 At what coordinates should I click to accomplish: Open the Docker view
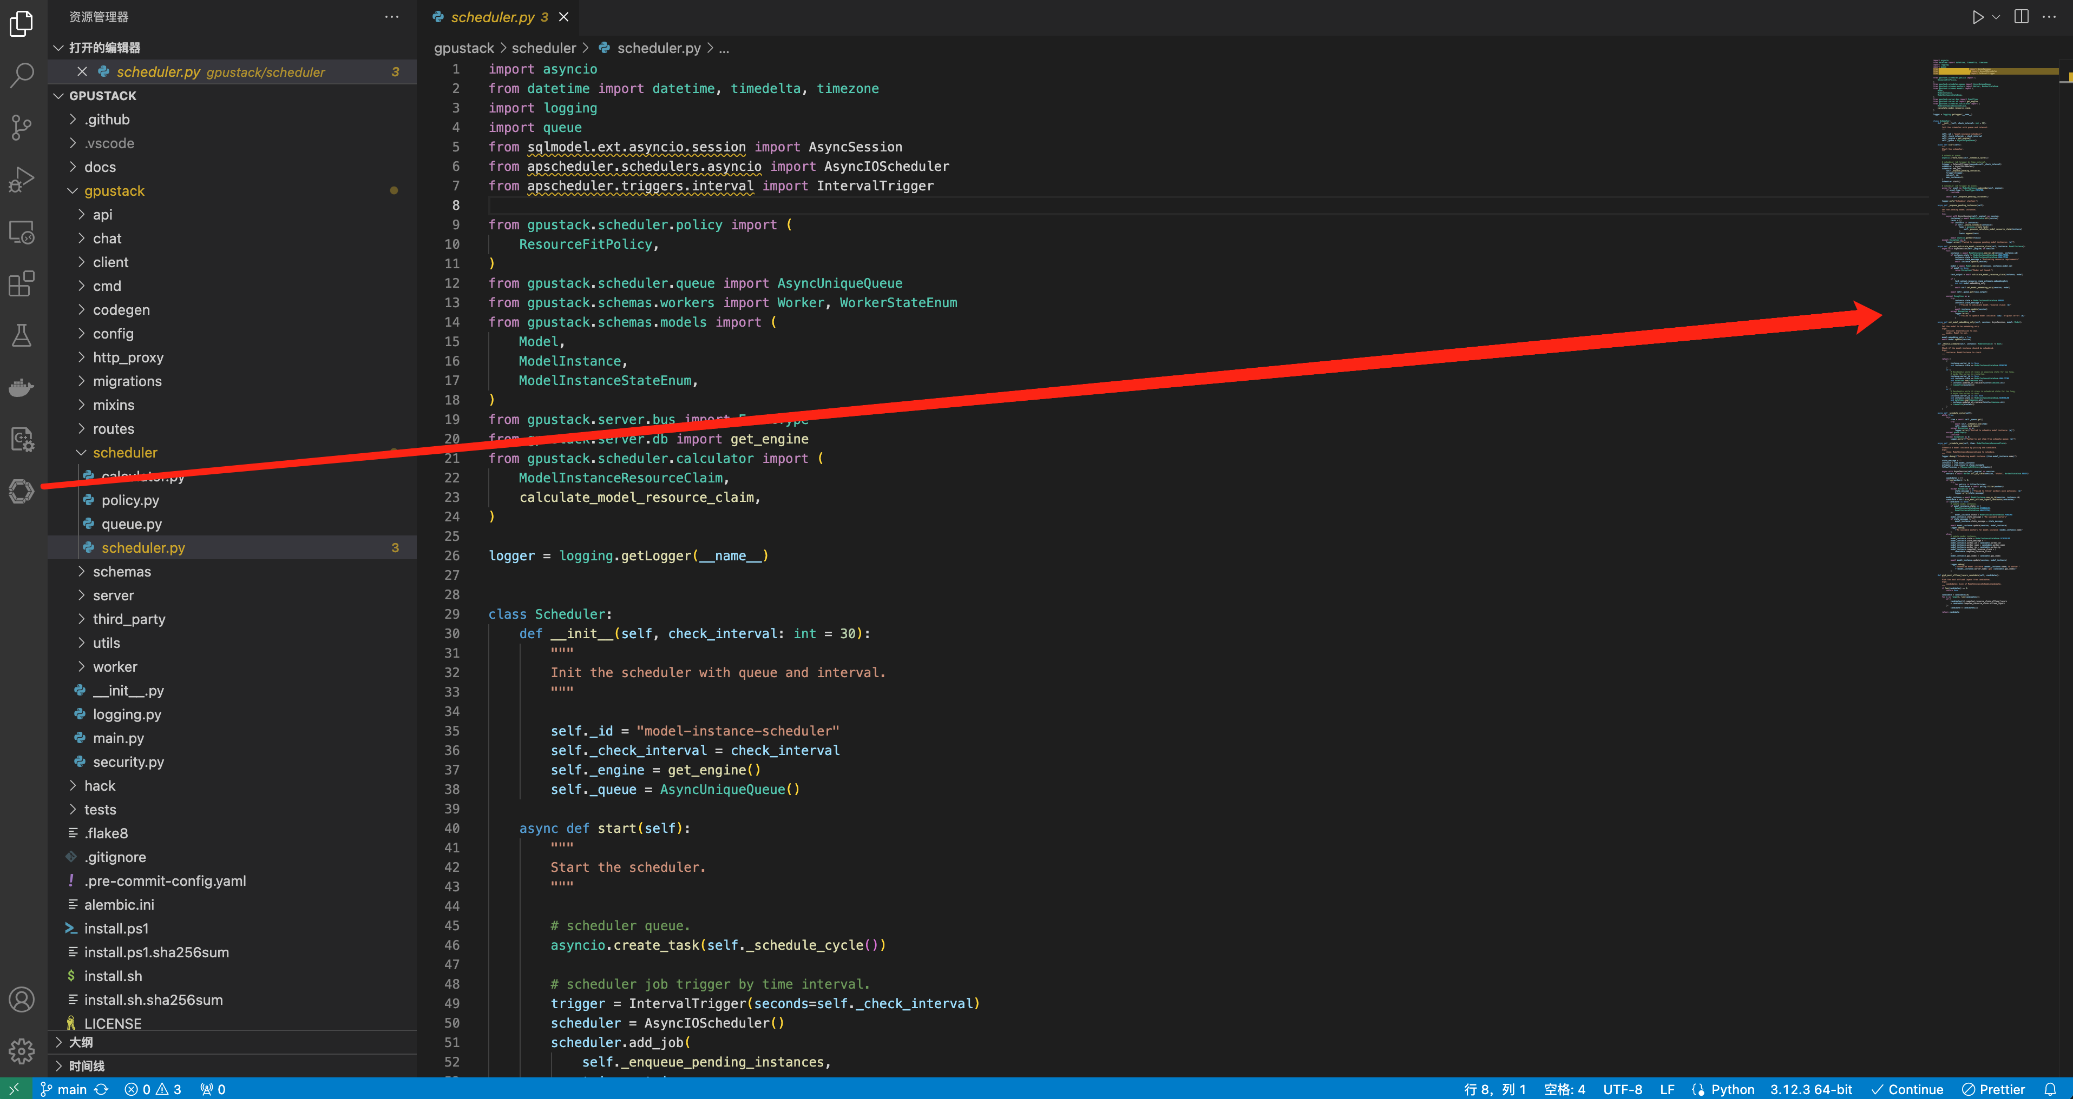22,388
